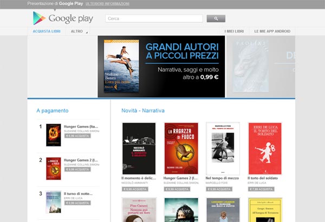Click the large La ragazza di fuoco cover in Novità
The width and height of the screenshot is (325, 222).
tap(181, 149)
